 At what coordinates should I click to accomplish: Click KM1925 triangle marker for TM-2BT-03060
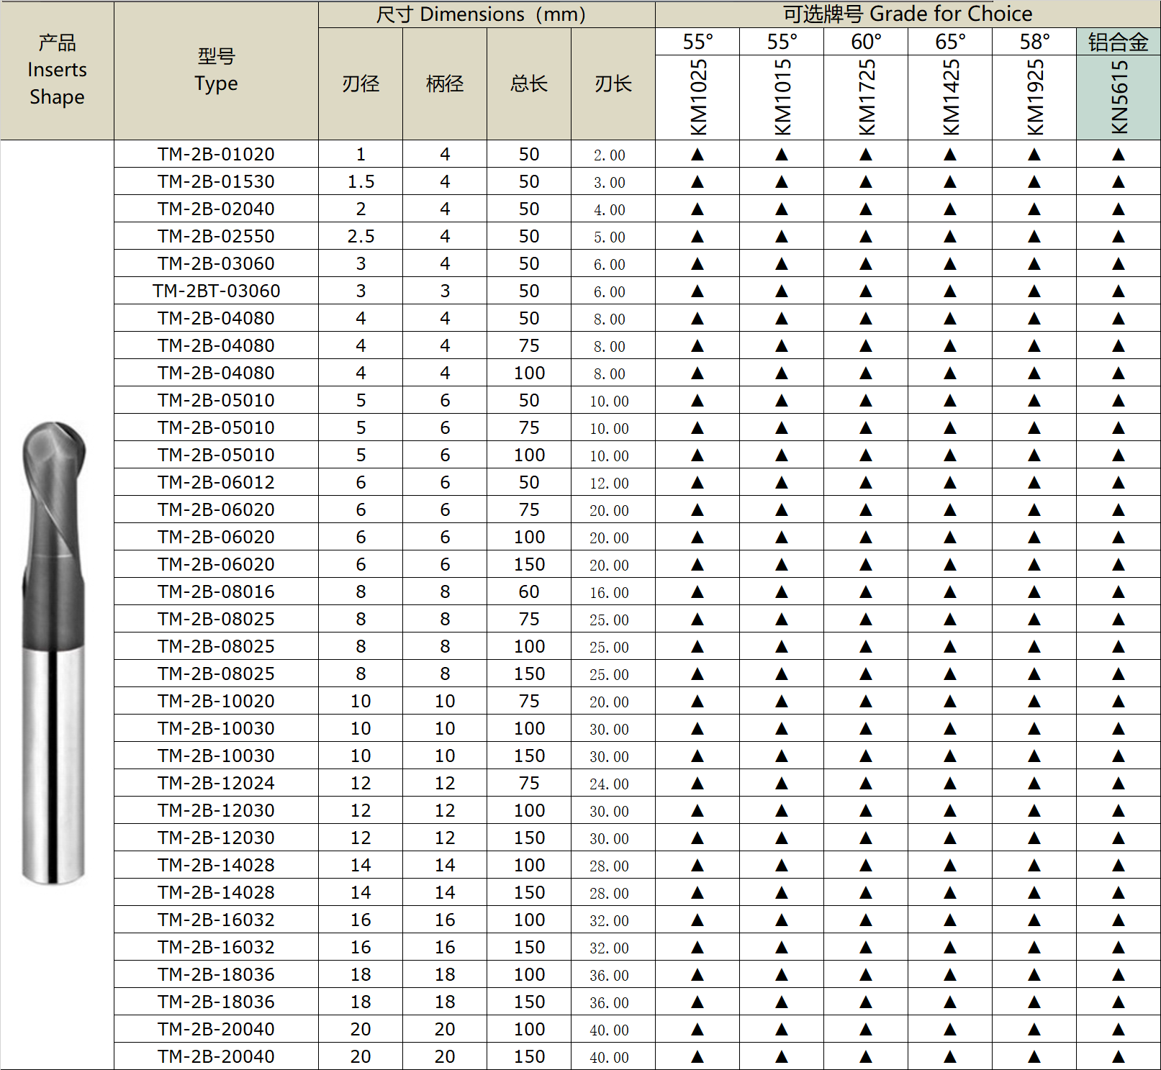(x=1034, y=291)
